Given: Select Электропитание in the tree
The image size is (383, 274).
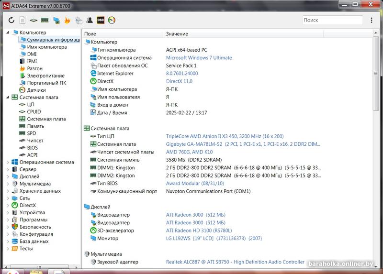Looking at the screenshot, I should click(x=45, y=76).
